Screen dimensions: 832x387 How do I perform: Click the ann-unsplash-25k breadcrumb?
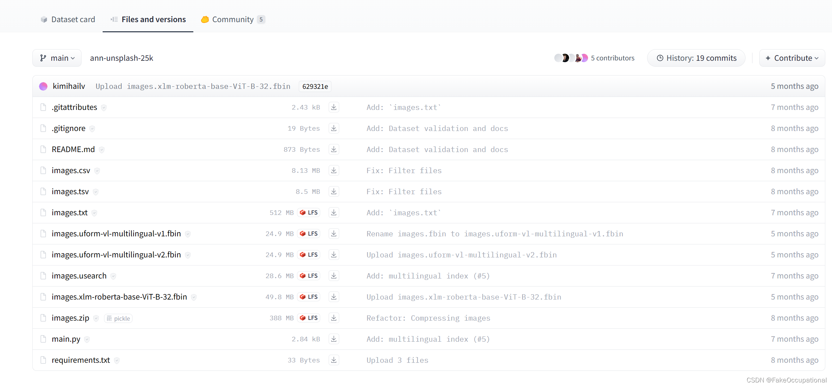tap(122, 58)
